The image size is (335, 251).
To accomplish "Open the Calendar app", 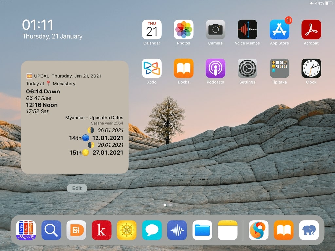I will 152,29.
